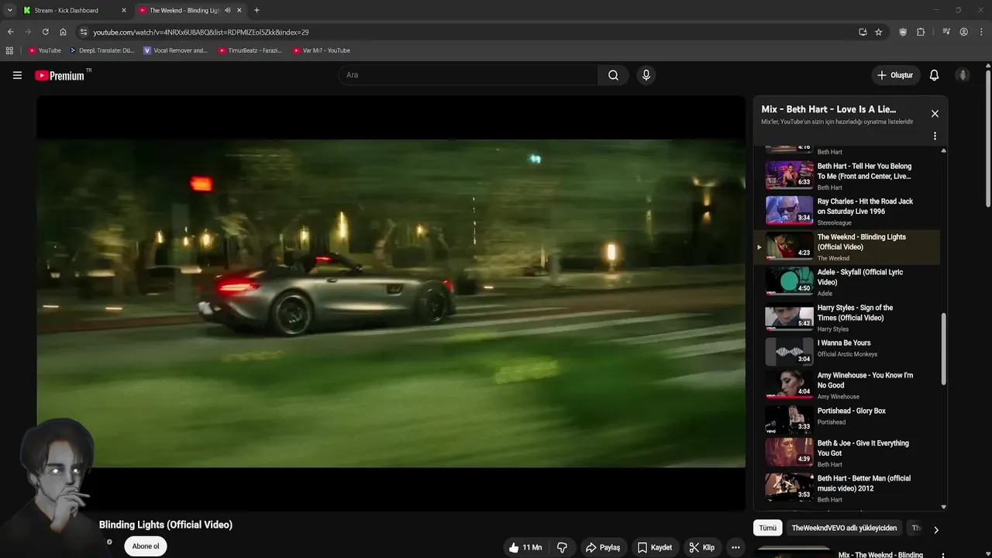Dislike the video with thumbs down
992x558 pixels.
pos(562,547)
